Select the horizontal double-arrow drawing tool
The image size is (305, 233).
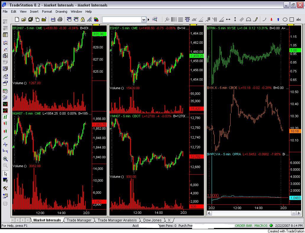228,19
